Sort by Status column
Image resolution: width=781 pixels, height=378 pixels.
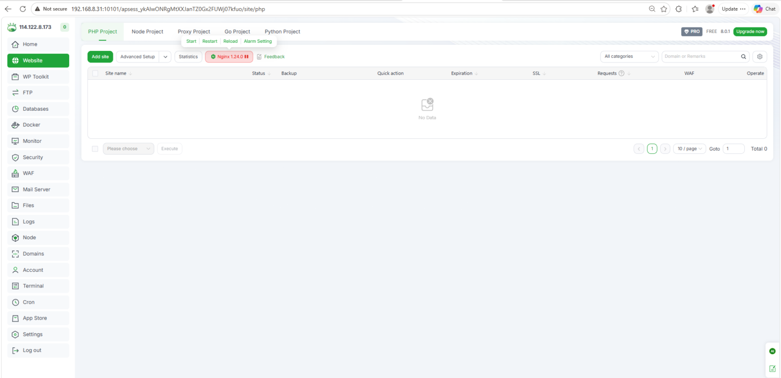tap(261, 73)
